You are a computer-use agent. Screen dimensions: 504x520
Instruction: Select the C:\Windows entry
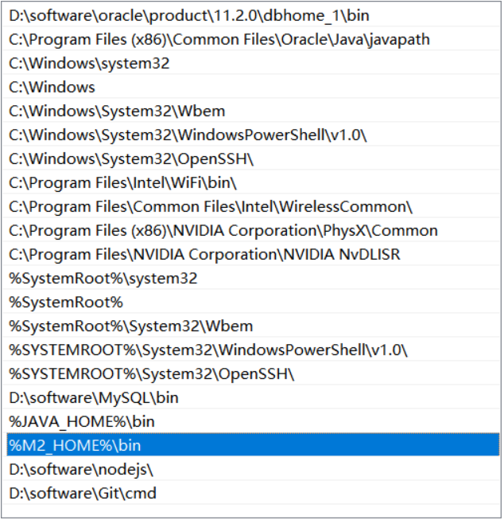point(252,88)
